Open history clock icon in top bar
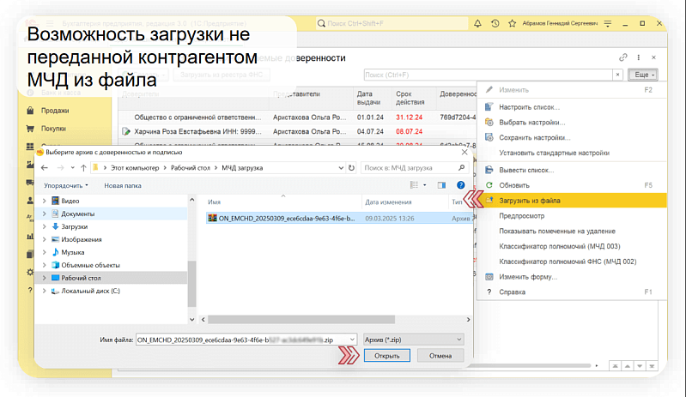Image resolution: width=686 pixels, height=397 pixels. pyautogui.click(x=495, y=24)
